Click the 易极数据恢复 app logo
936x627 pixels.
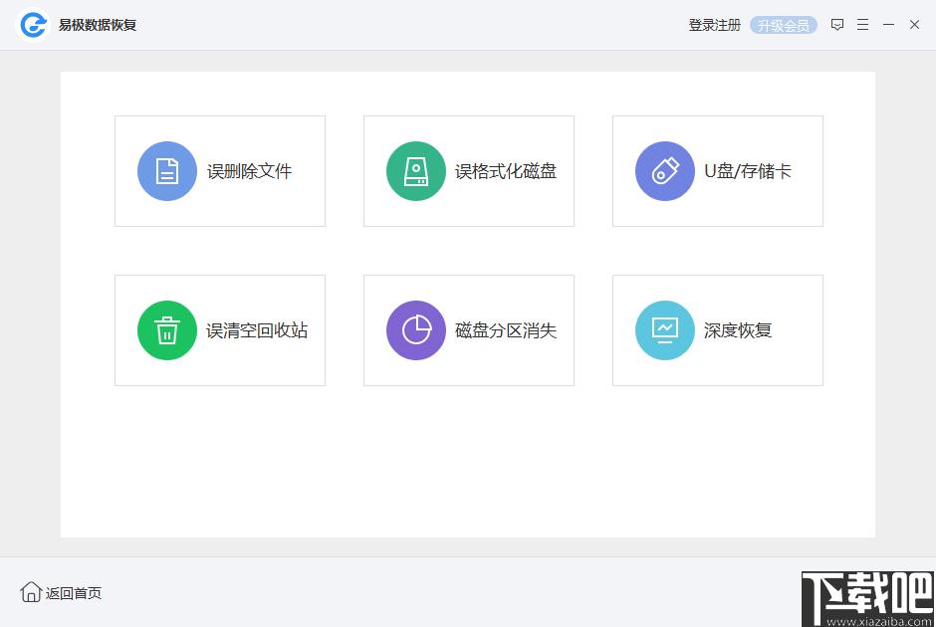coord(34,25)
